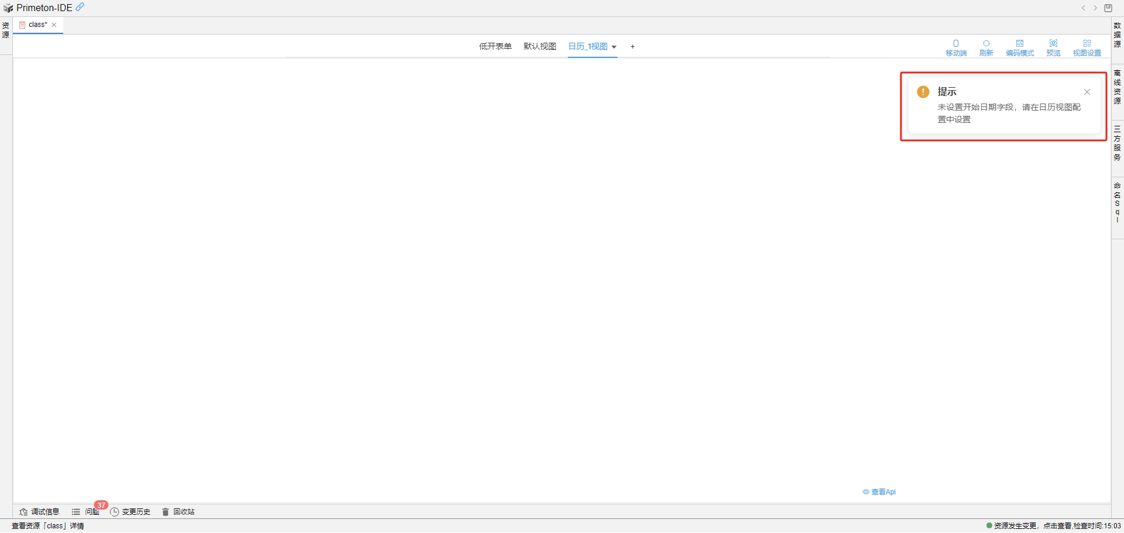Click the link icon beside Primeton-IDE title
Image resolution: width=1124 pixels, height=533 pixels.
[80, 7]
